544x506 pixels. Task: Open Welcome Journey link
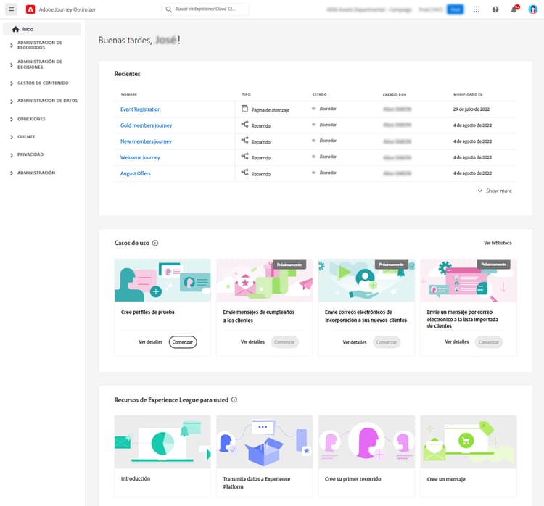[140, 157]
